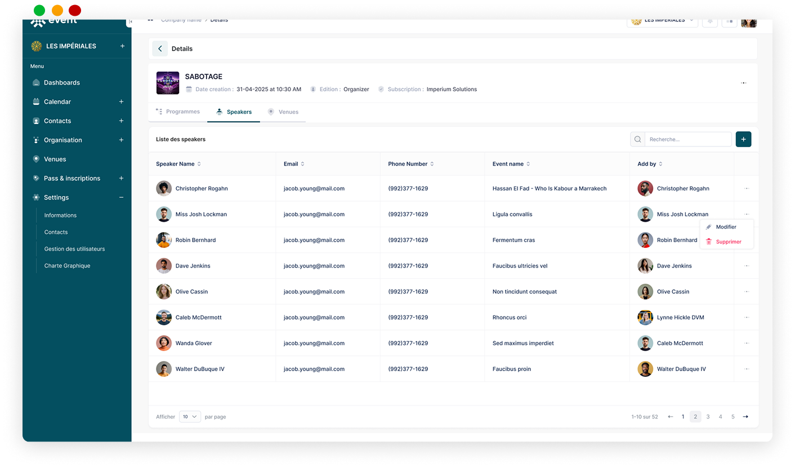
Task: Open the Dashboards sidebar item
Action: 62,83
